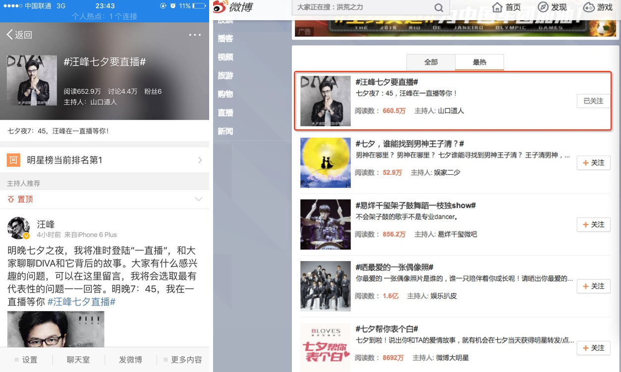Open host link 山口道人 in mobile header
The width and height of the screenshot is (621, 372).
(104, 102)
